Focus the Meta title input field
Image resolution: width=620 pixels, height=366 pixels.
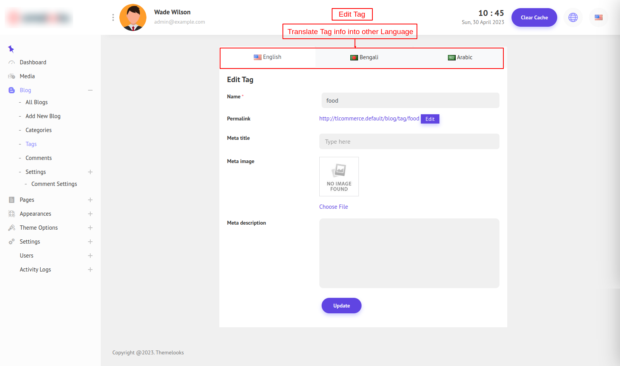[x=409, y=142]
